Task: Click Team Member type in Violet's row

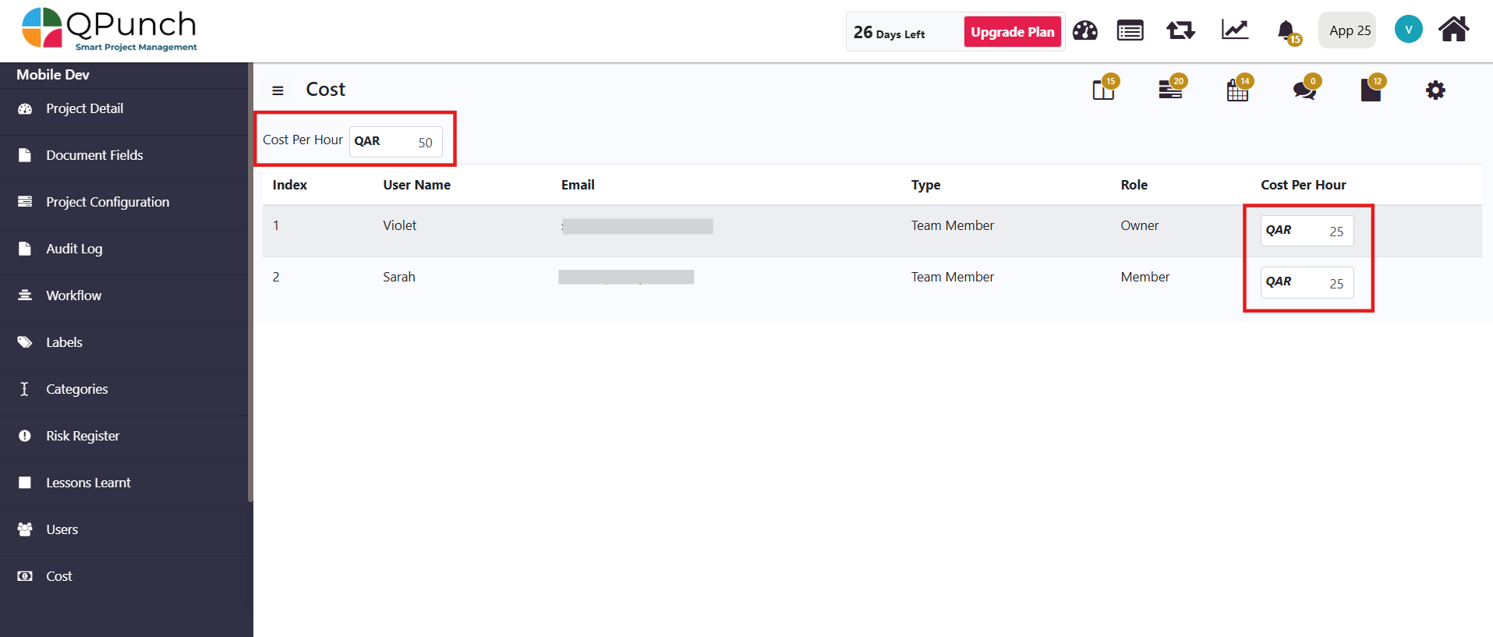Action: [x=952, y=225]
